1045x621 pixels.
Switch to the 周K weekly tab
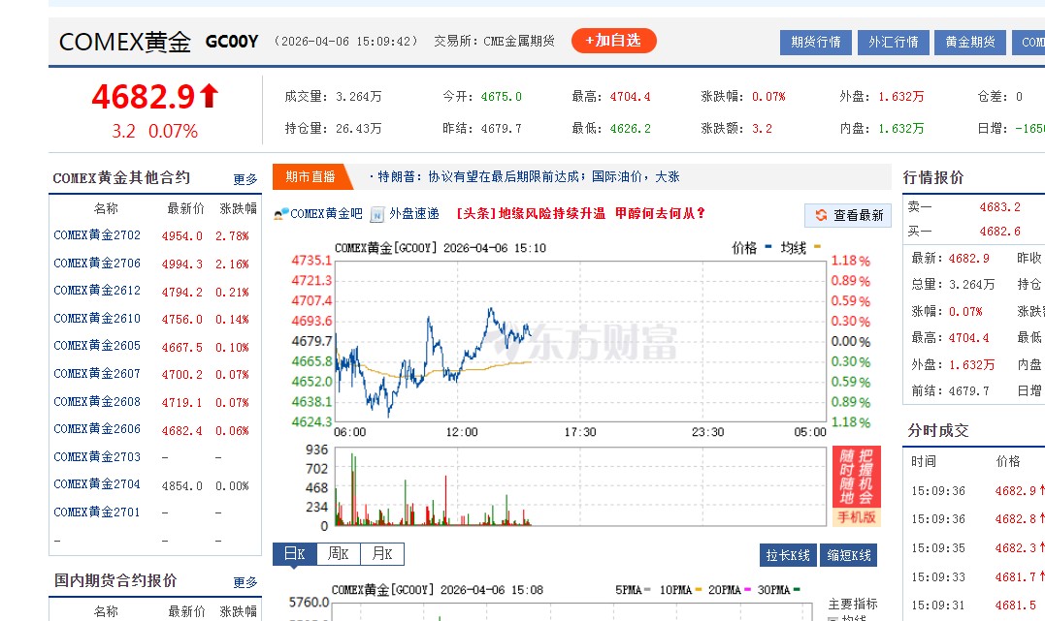tap(338, 553)
